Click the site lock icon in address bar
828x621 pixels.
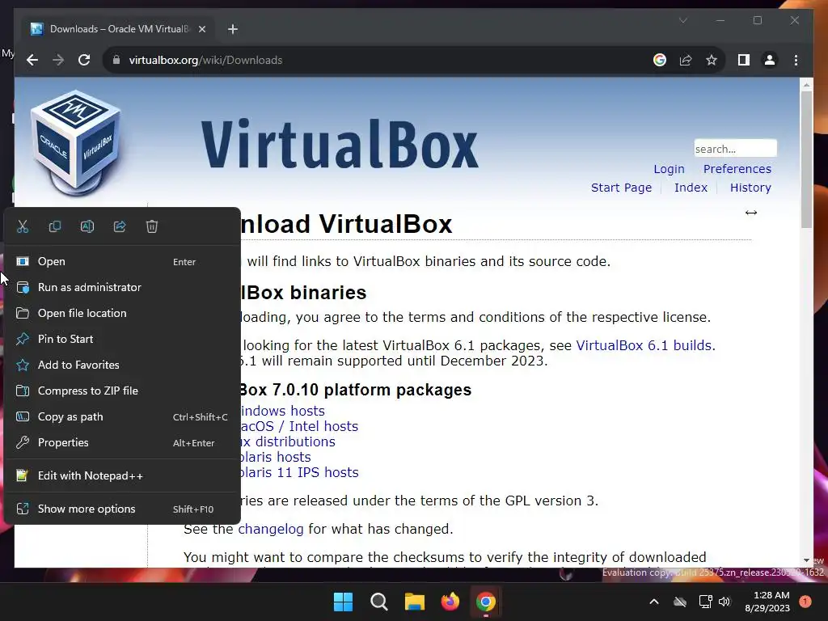(x=116, y=60)
